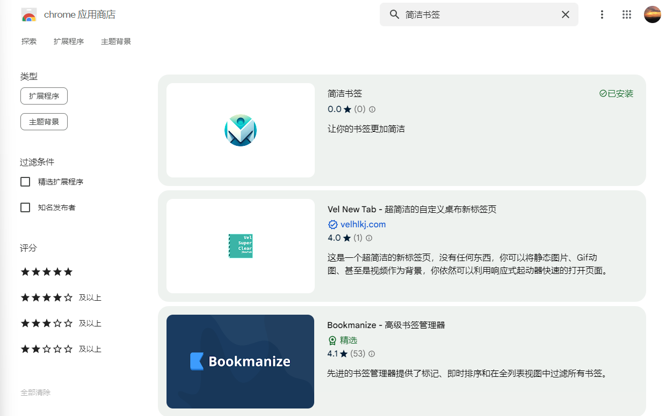Clear the search field with X icon
Viewport: 666px width, 416px height.
tap(566, 14)
